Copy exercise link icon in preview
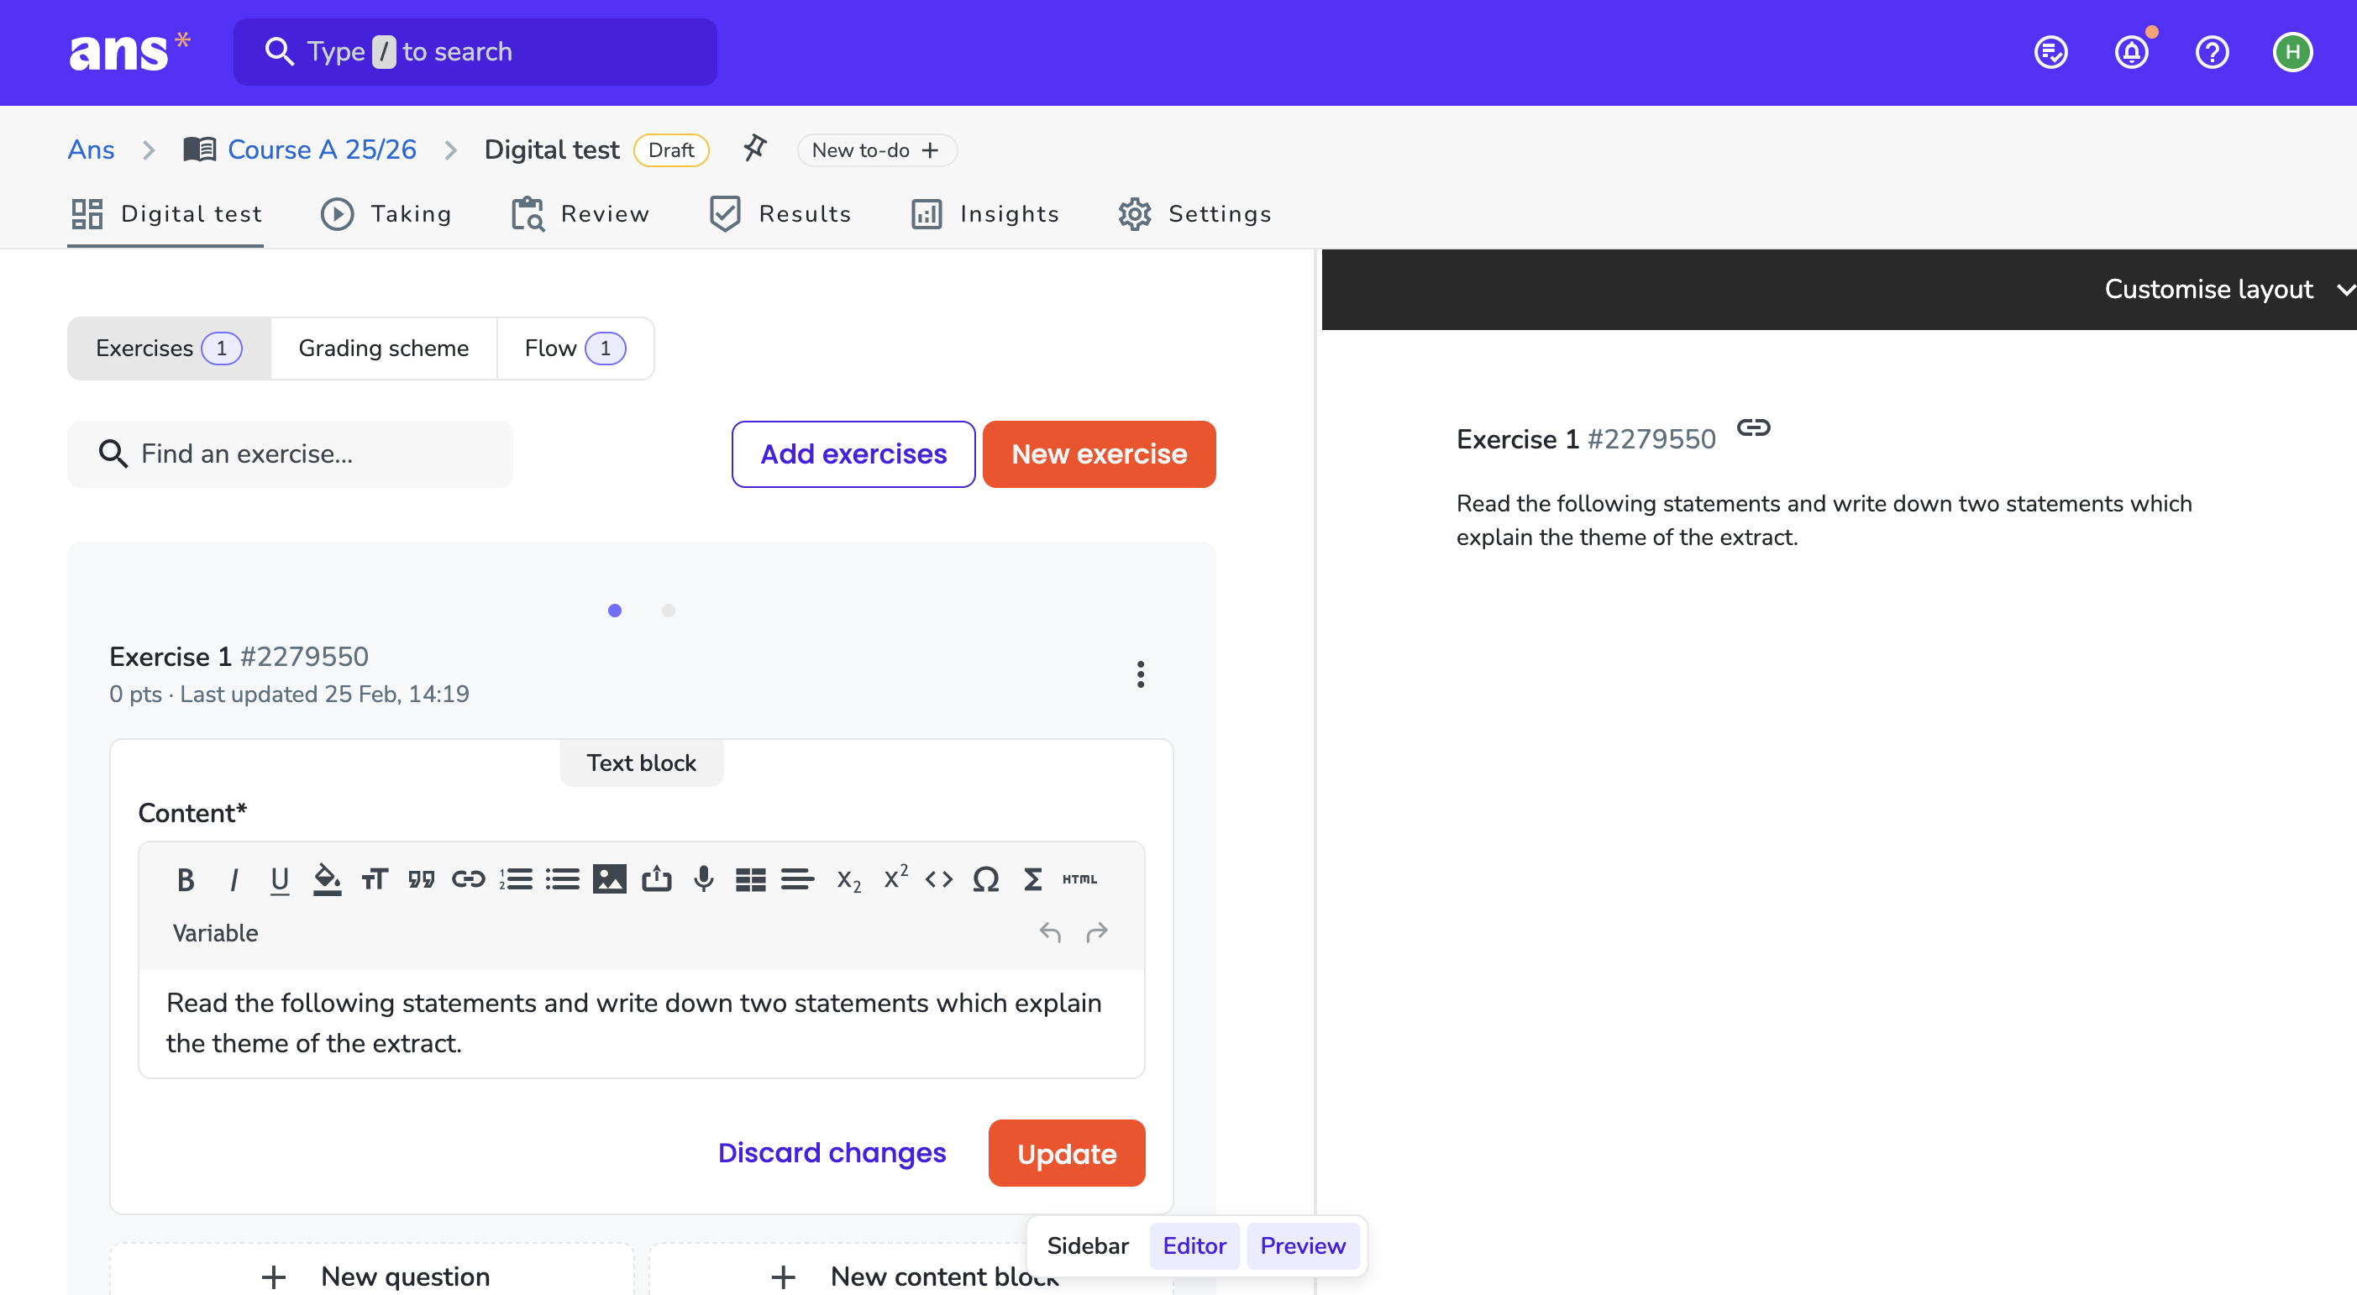 (1753, 427)
